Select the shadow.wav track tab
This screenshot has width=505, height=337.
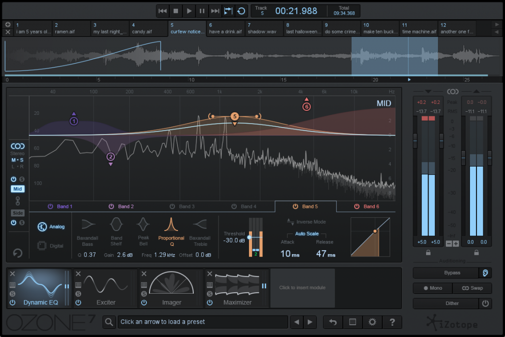(x=263, y=29)
